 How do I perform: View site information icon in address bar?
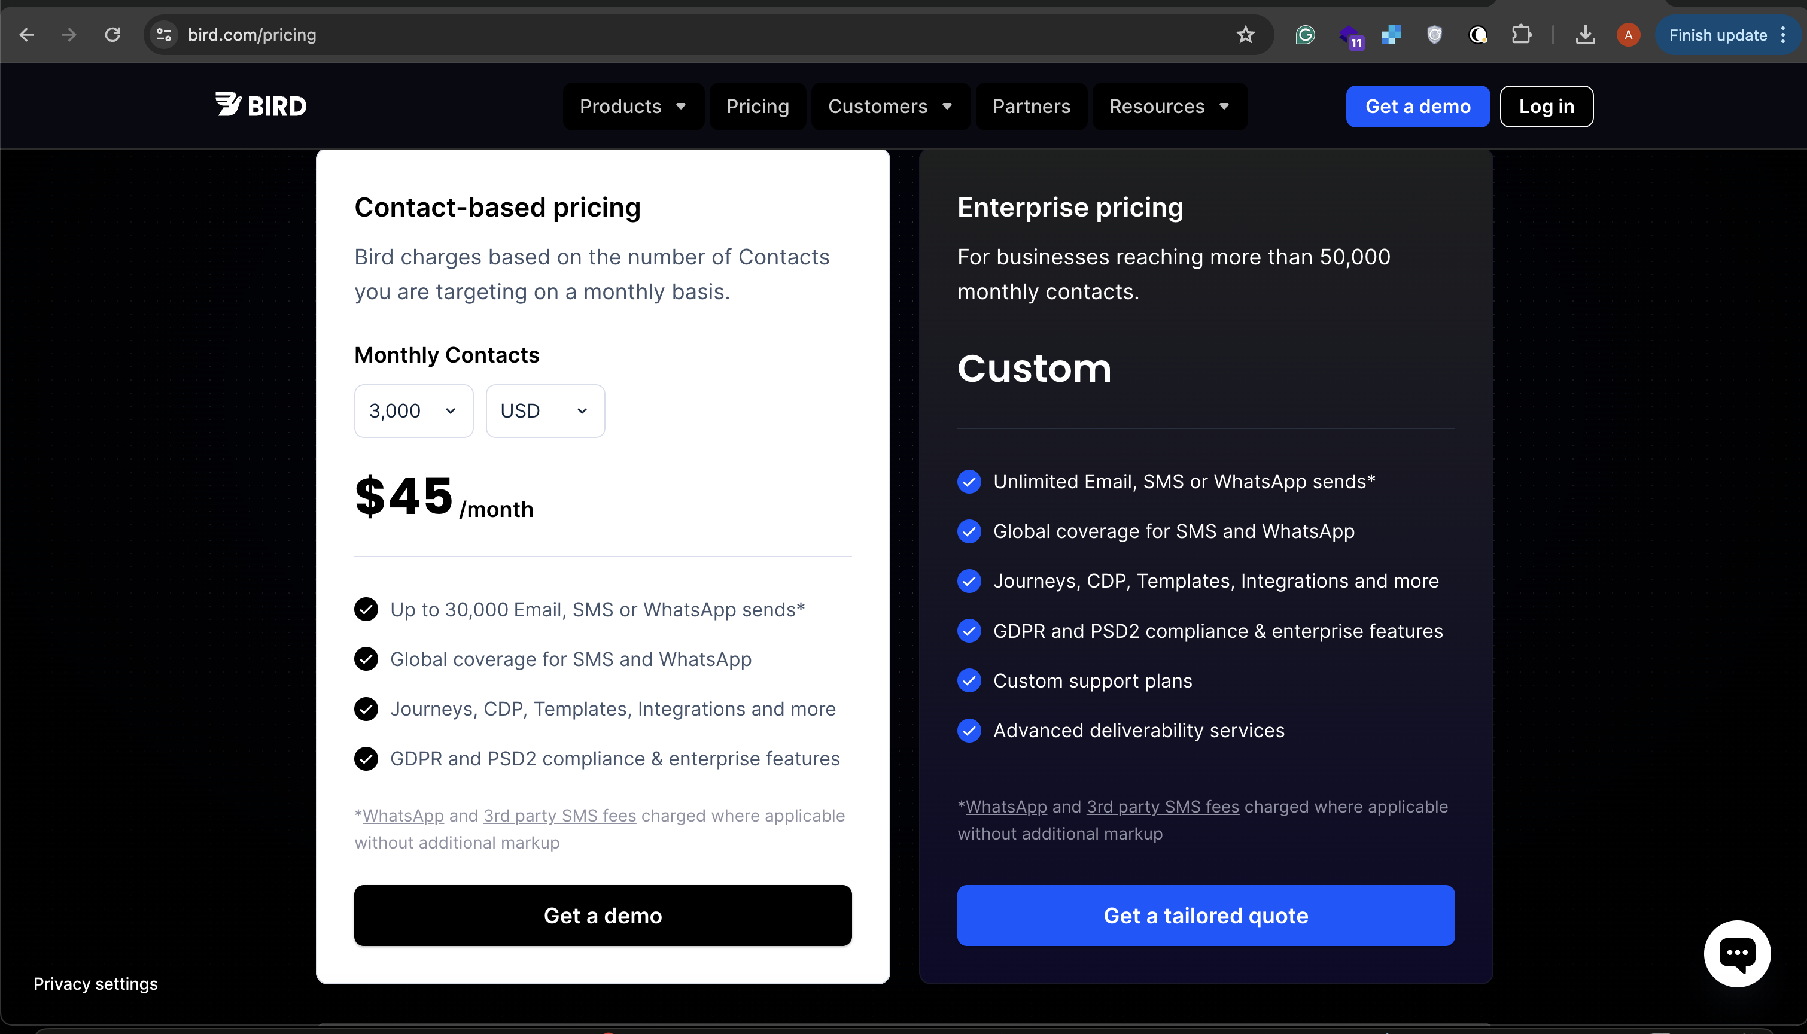(x=164, y=35)
